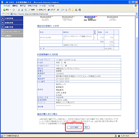
Task: Open Favorites (お気に入り) star toolbar button
Action: click(x=41, y=10)
